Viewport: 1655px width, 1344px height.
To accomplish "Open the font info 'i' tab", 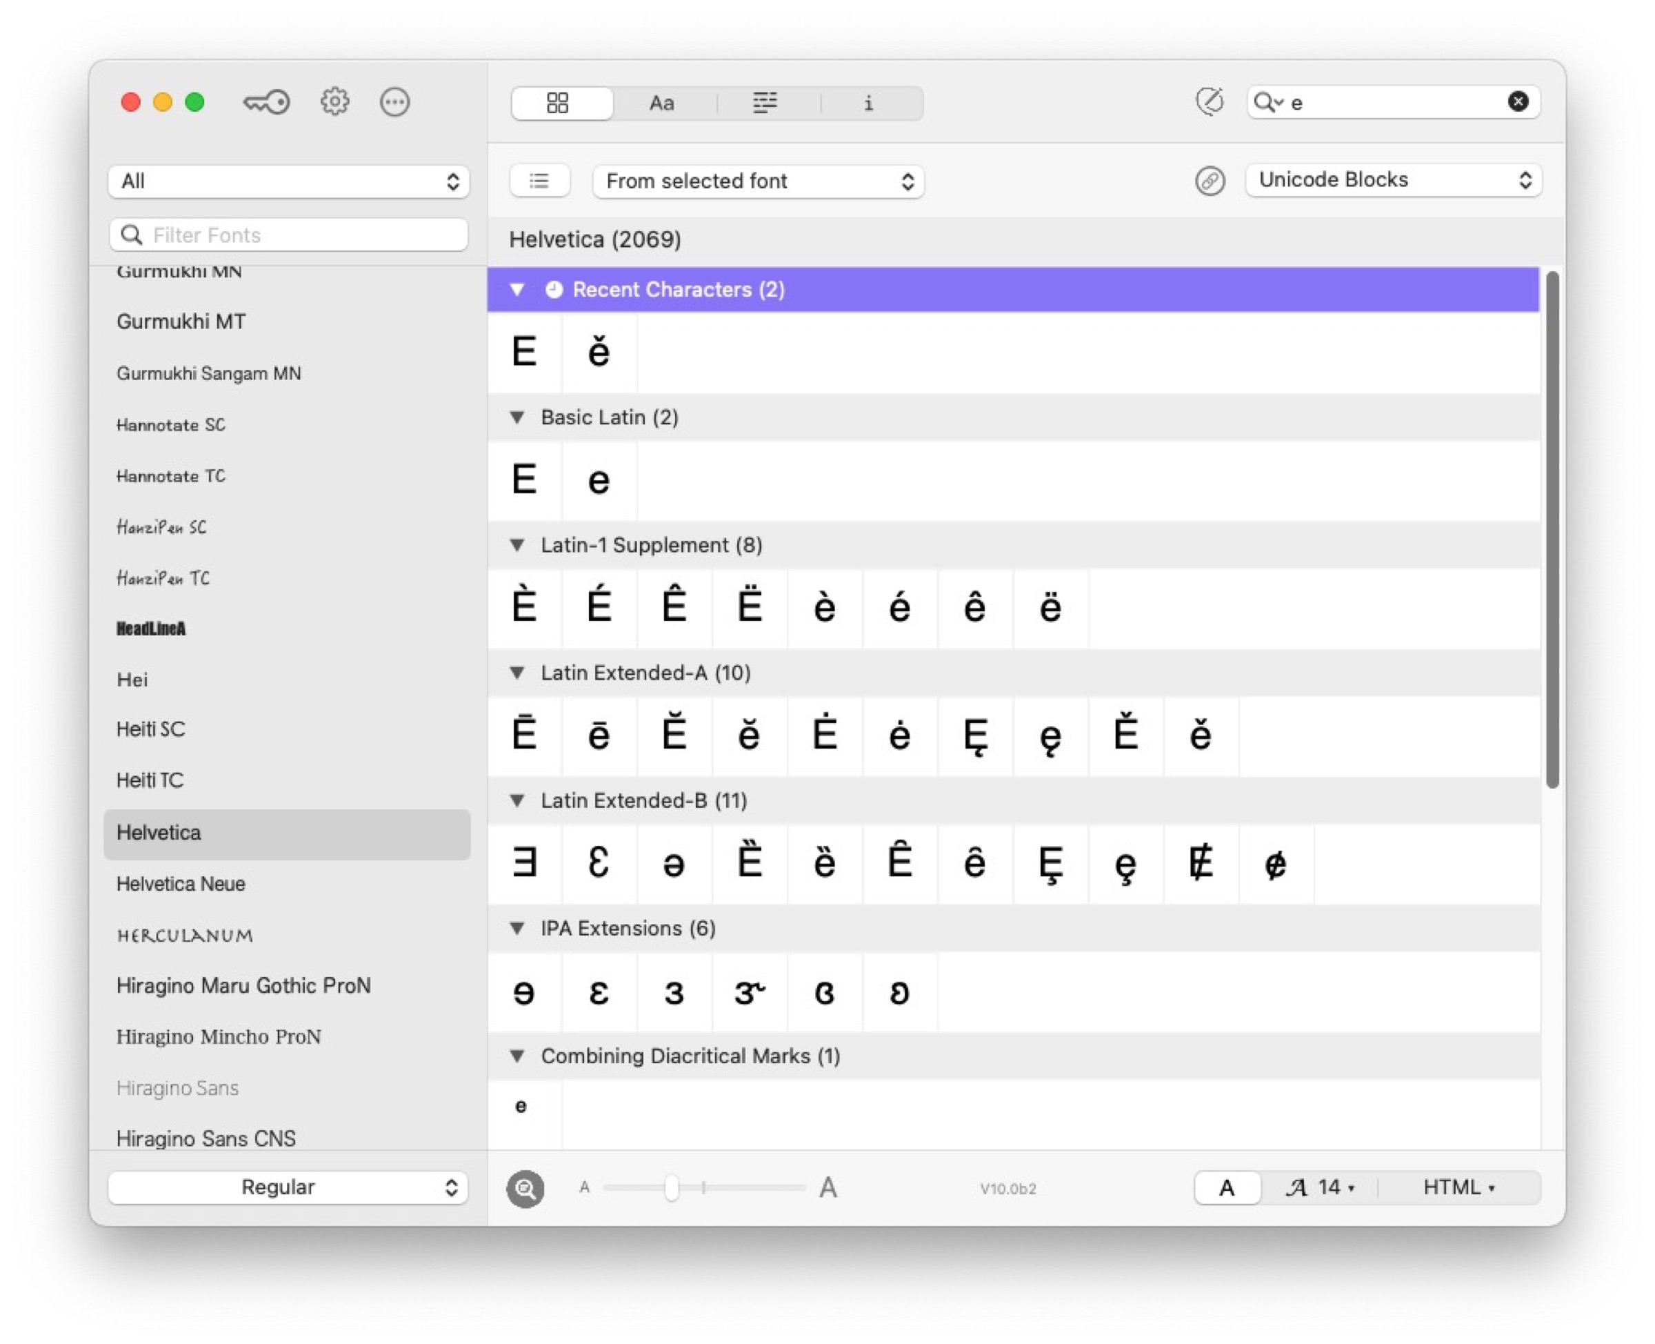I will 868,103.
